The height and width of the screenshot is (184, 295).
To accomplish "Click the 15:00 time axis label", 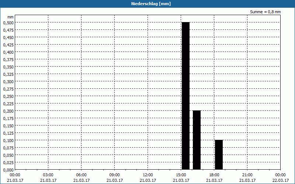I will (181, 175).
